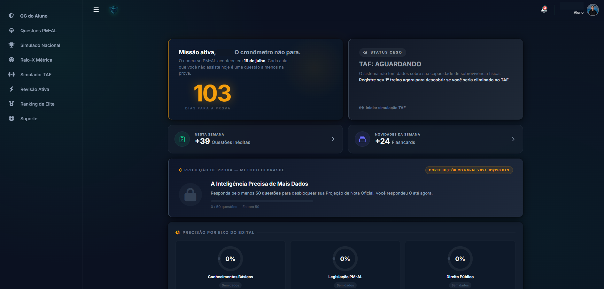The image size is (604, 289).
Task: Click the Aluno label near avatar
Action: coord(578,12)
